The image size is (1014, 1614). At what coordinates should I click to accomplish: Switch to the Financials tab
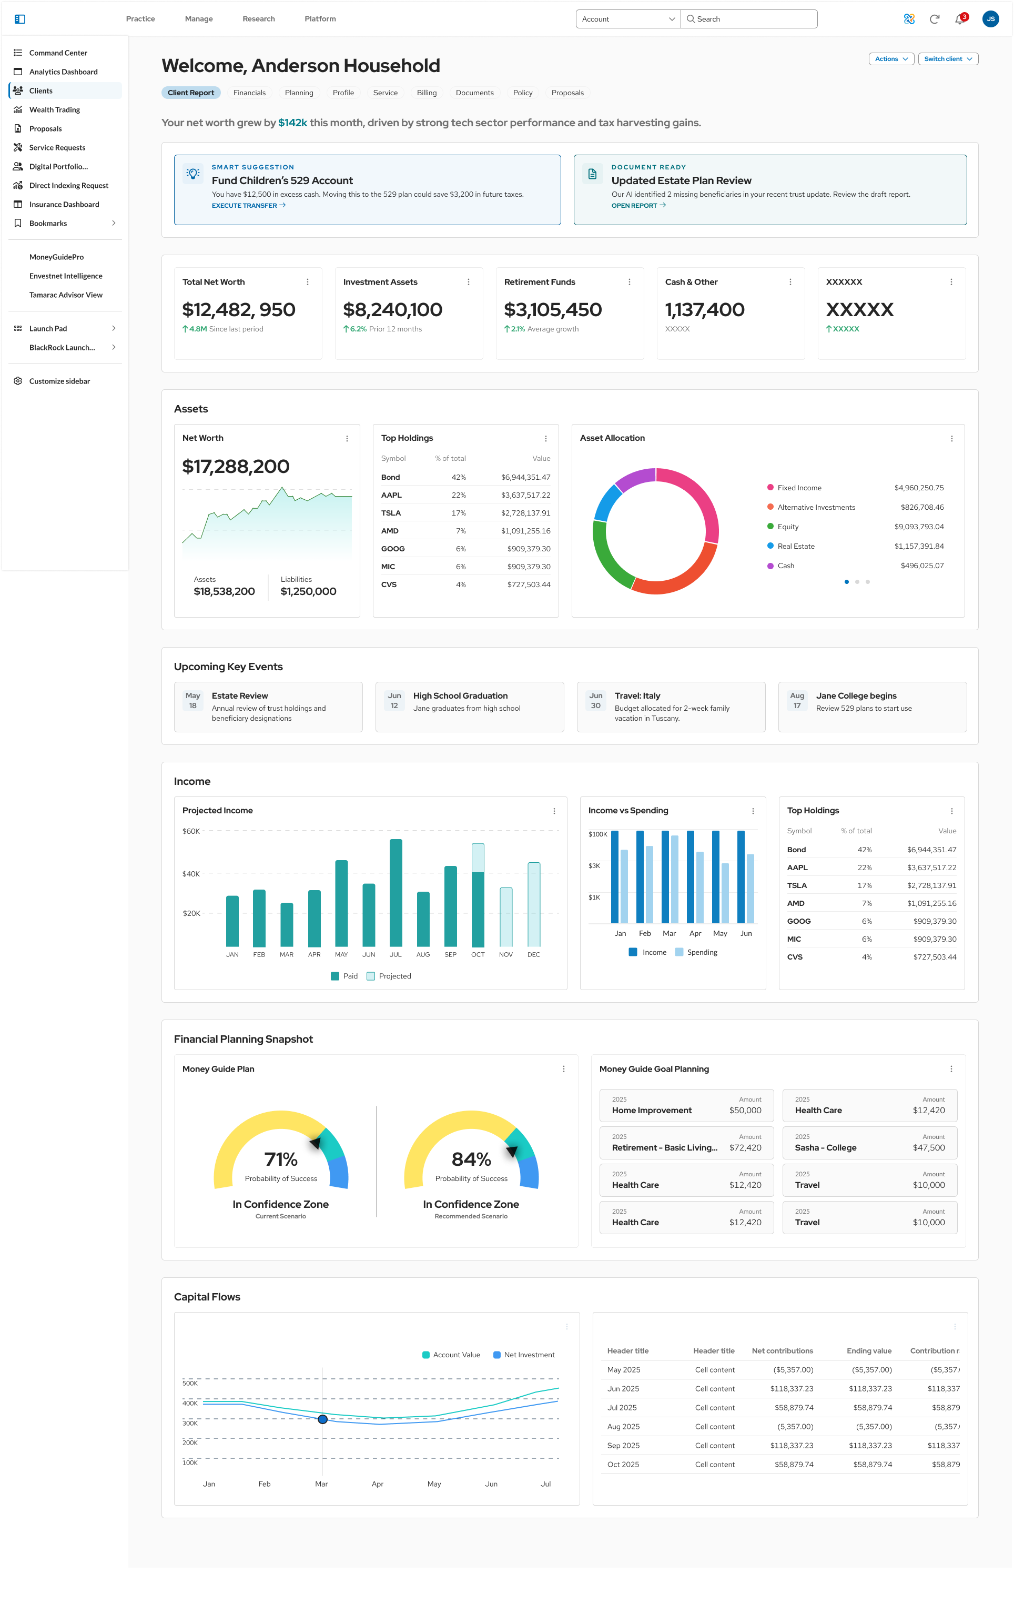pyautogui.click(x=249, y=93)
